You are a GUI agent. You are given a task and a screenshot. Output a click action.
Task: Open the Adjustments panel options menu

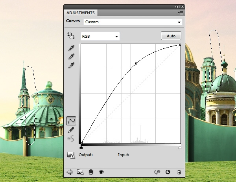pos(181,13)
